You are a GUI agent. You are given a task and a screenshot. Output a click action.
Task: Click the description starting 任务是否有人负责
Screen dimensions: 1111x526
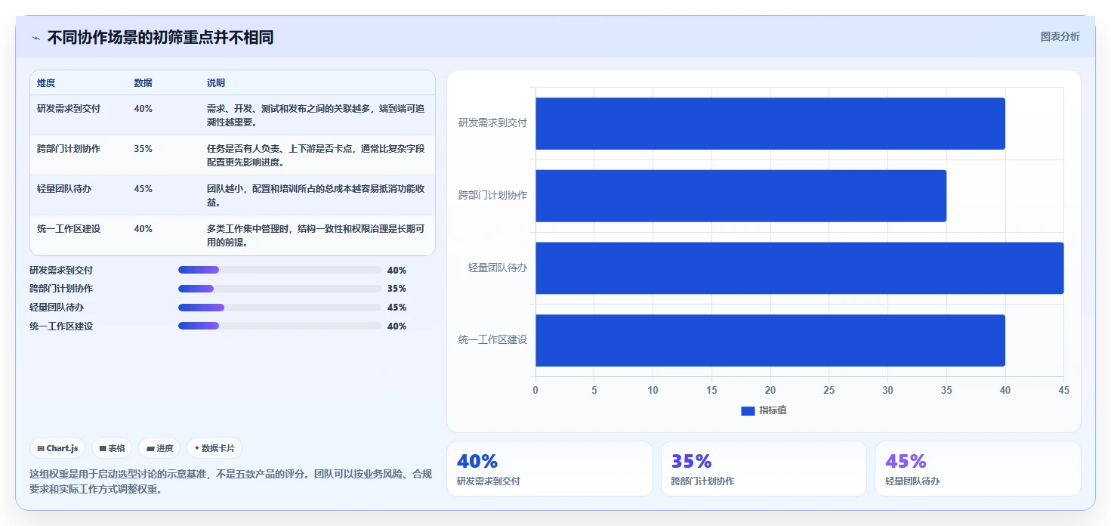tap(316, 156)
